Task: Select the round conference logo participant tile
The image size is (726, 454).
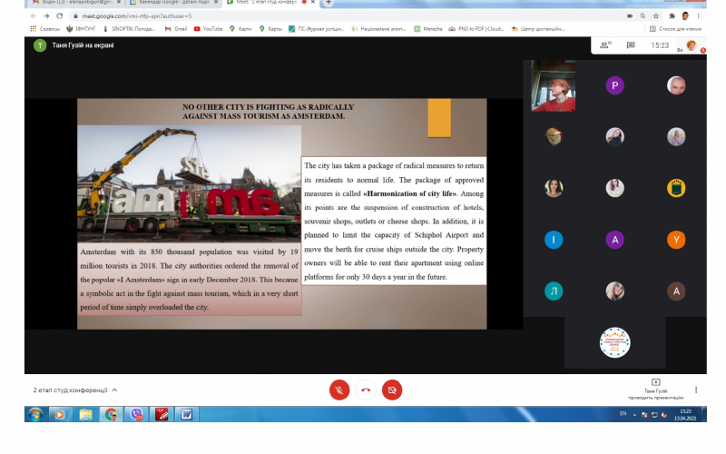Action: point(615,343)
